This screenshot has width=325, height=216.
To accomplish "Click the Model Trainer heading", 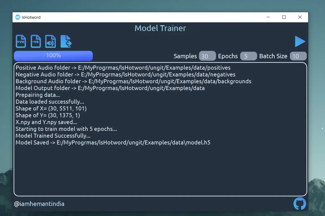I will (160, 28).
